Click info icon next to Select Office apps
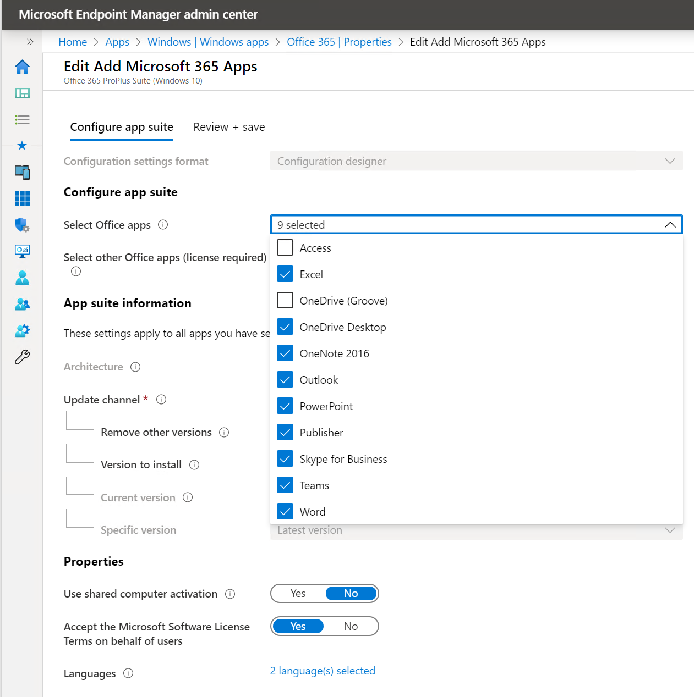Viewport: 694px width, 697px height. pyautogui.click(x=163, y=225)
